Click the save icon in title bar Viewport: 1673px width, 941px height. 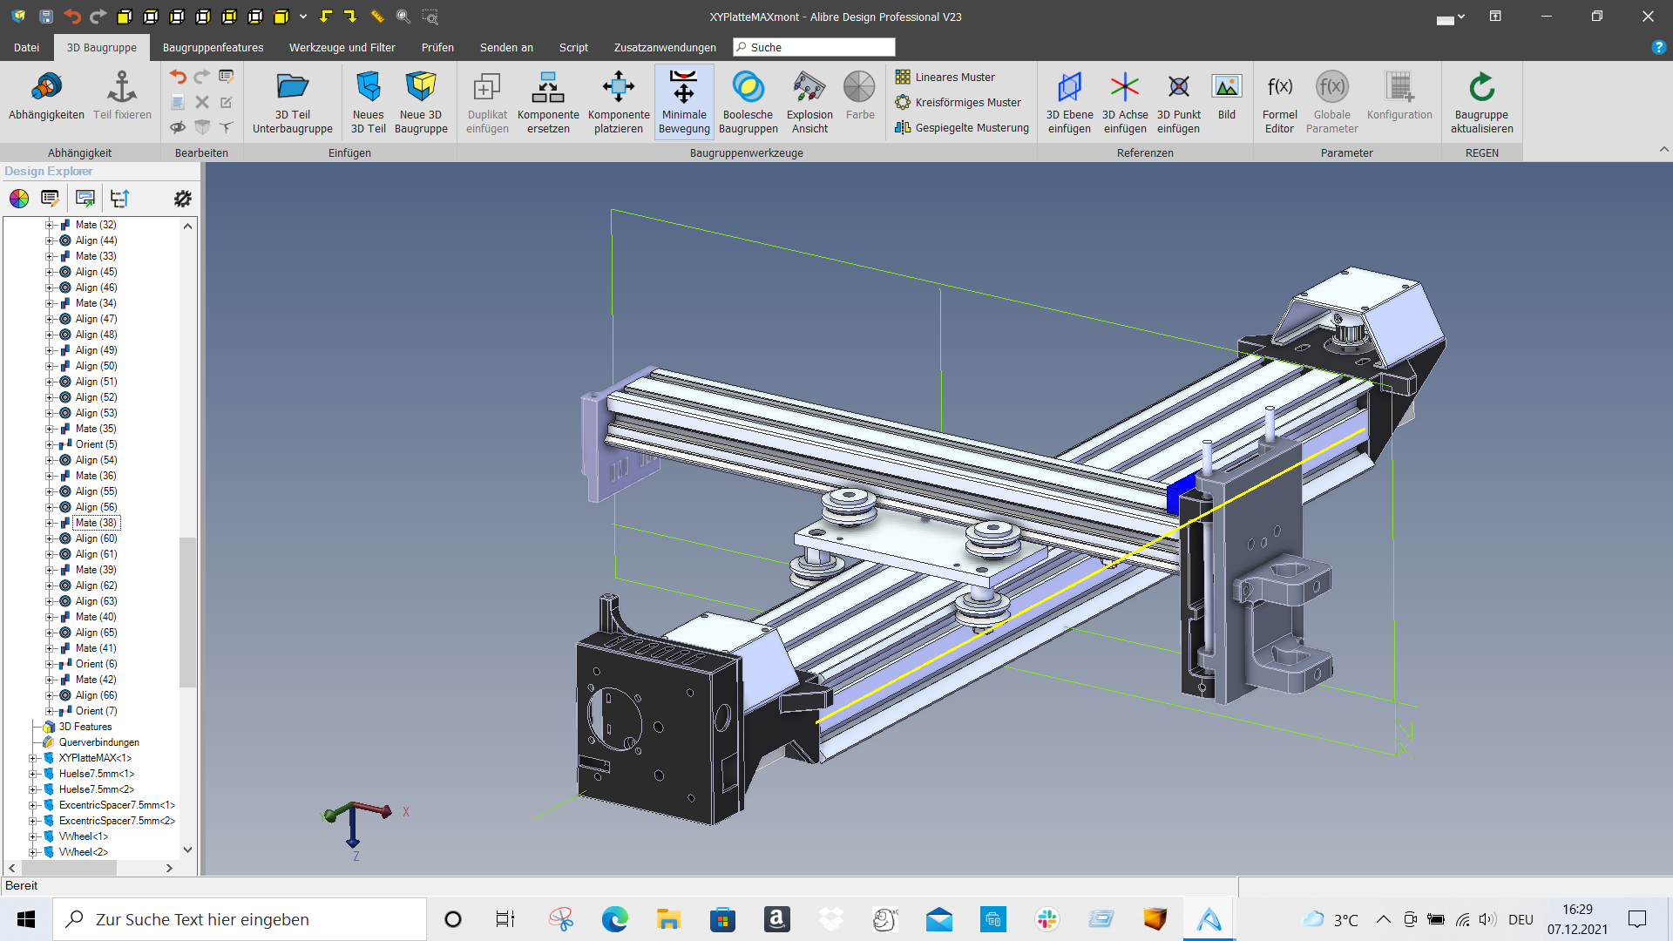46,17
